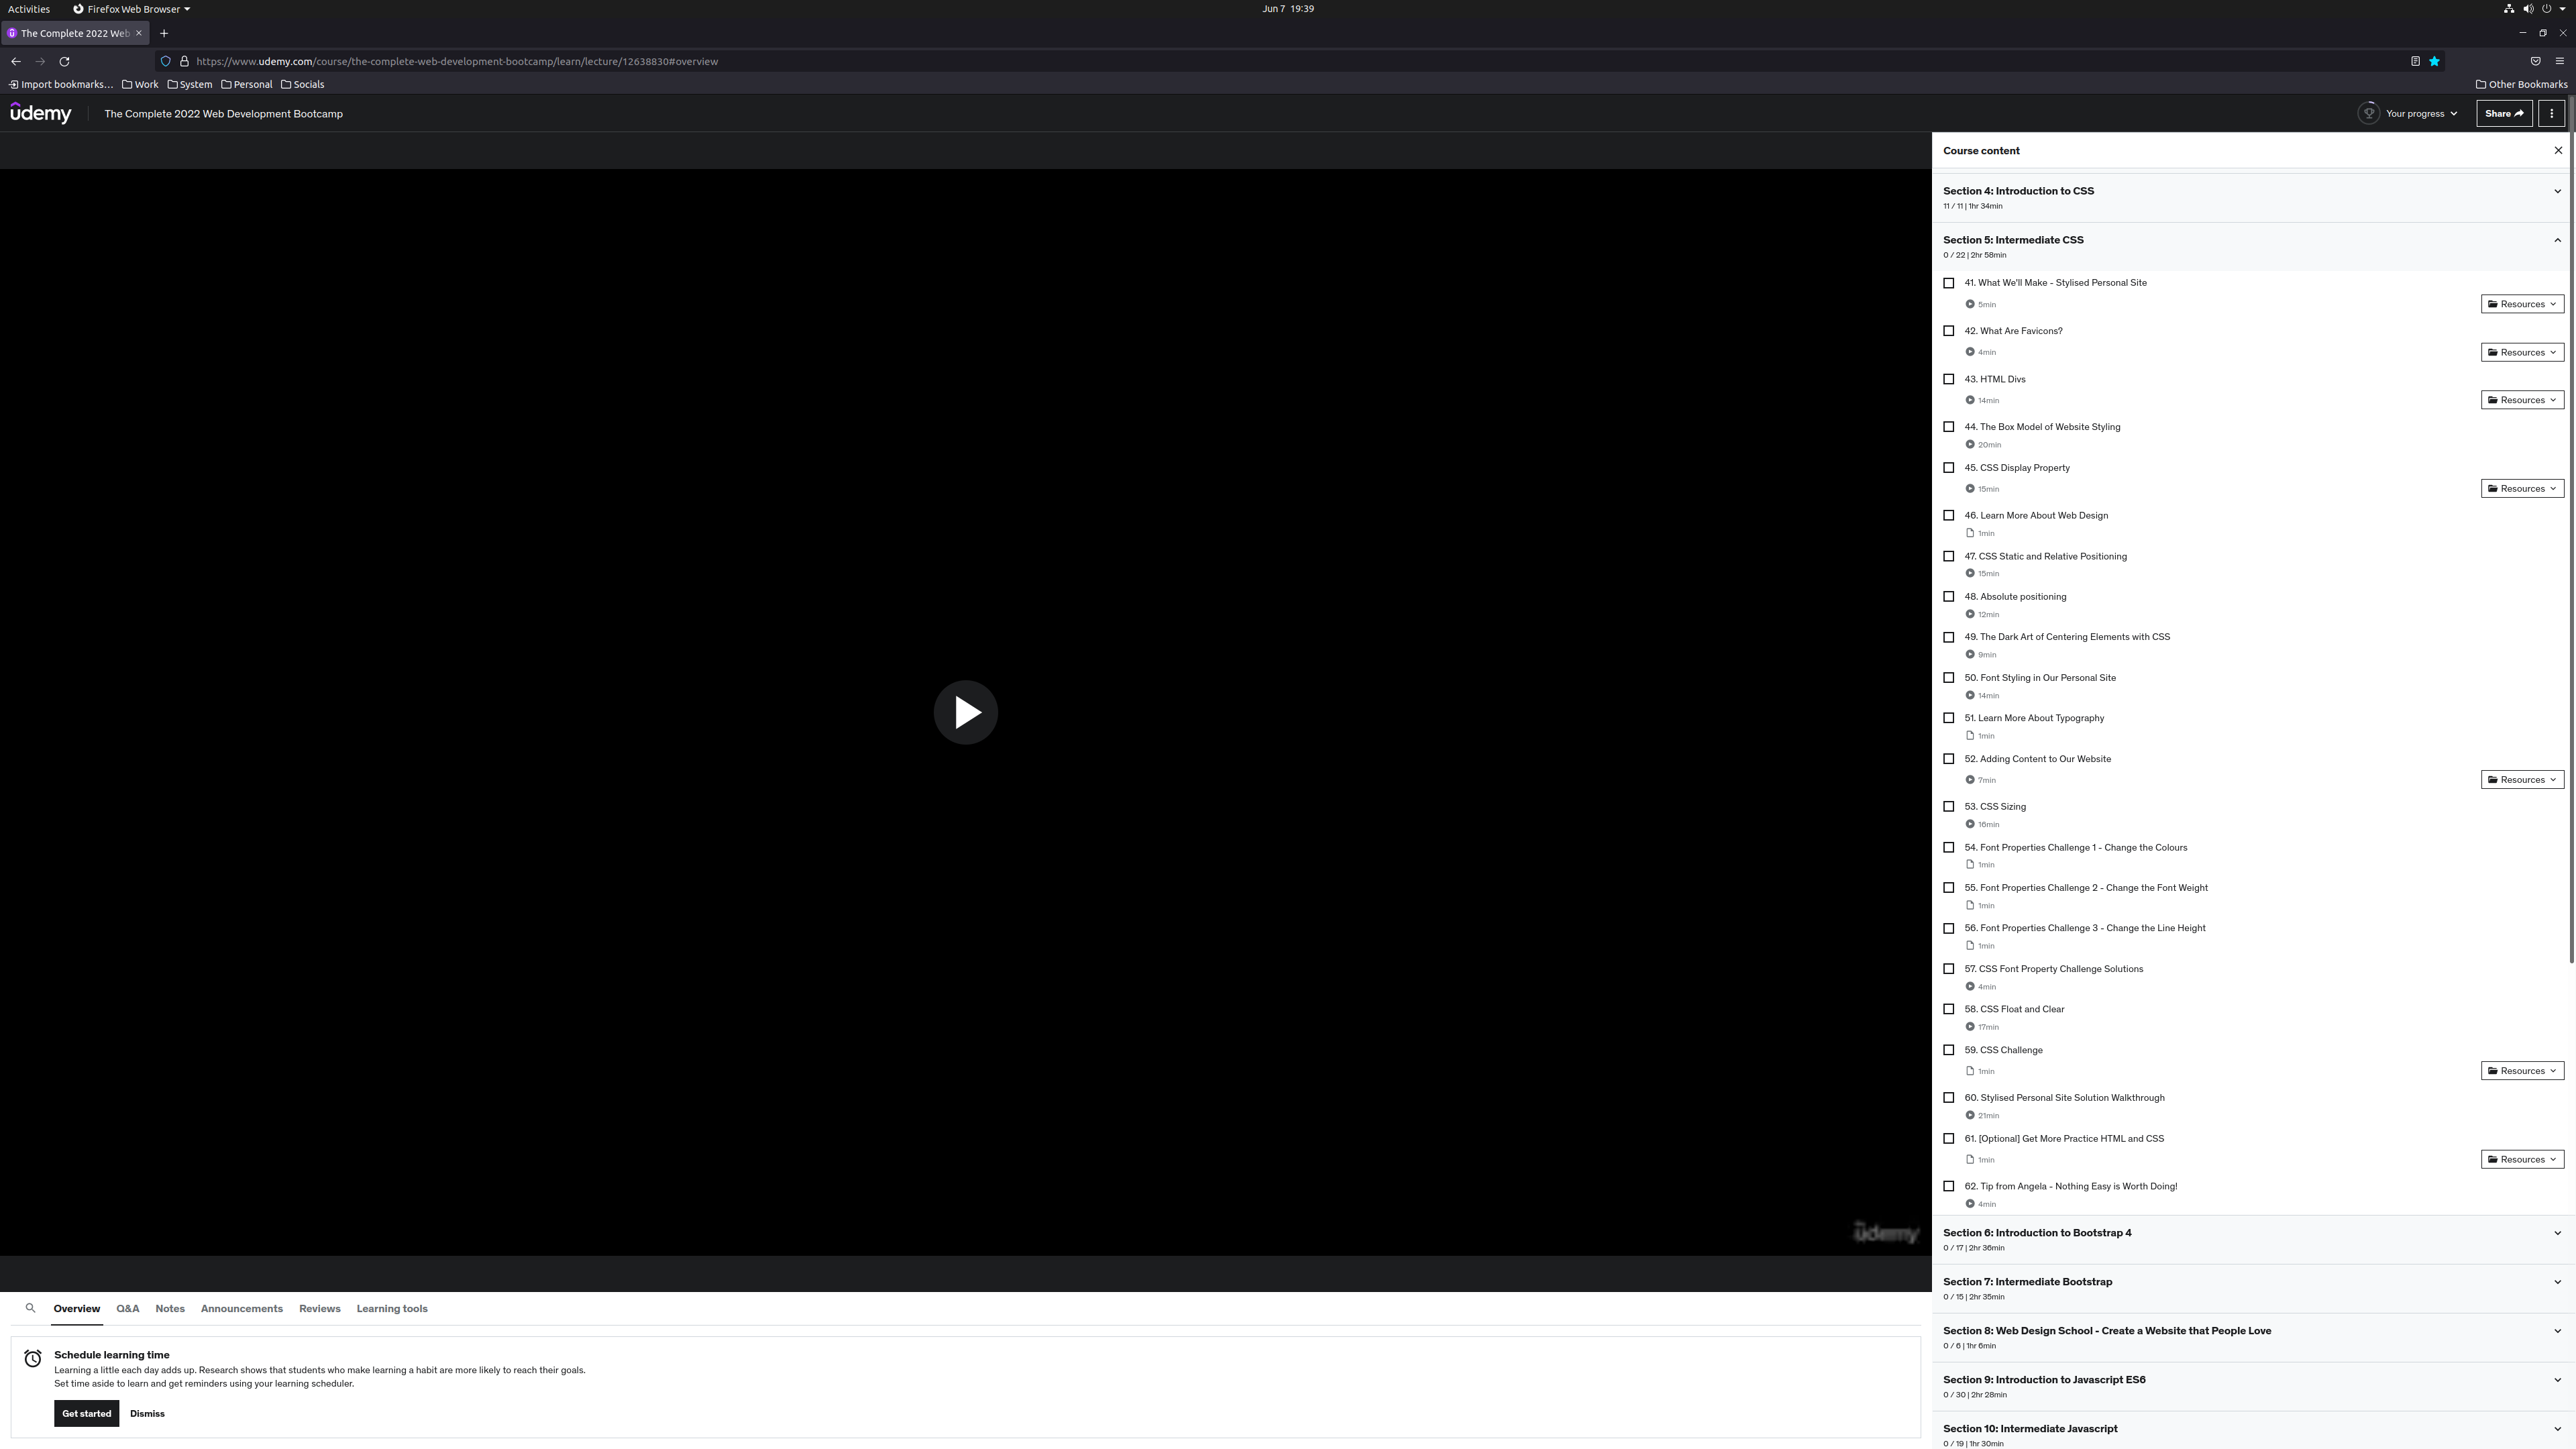Open the clock showing Jun 7 19:39
The image size is (2576, 1449).
coord(1287,9)
